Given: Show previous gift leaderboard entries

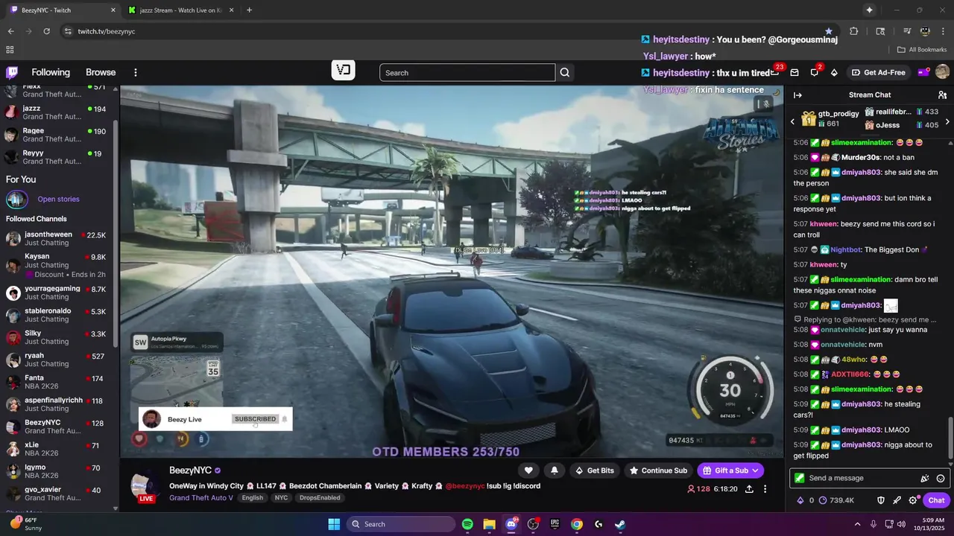Looking at the screenshot, I should click(x=792, y=122).
